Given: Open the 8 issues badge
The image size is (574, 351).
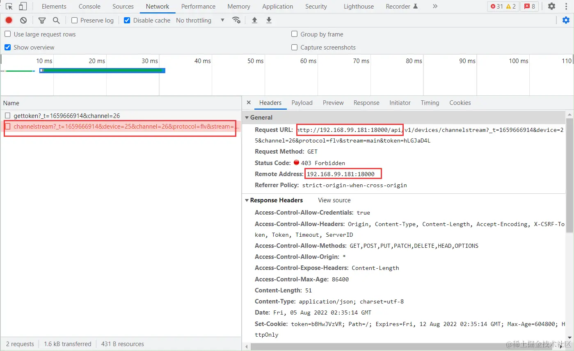Looking at the screenshot, I should click(530, 7).
